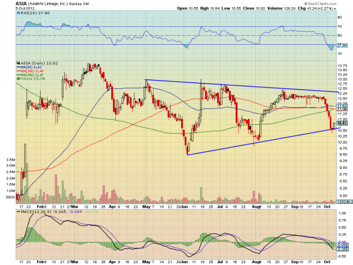Click the 10.00 price axis label
The image size is (353, 265).
tap(342, 142)
